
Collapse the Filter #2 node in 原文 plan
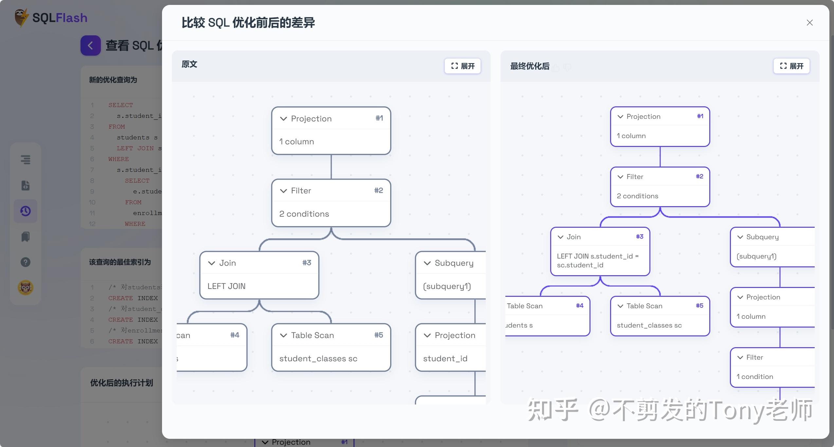pyautogui.click(x=283, y=191)
